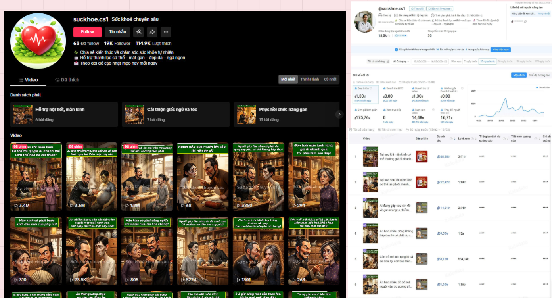
Task: Click the add-friend person icon beside Tin nhắn
Action: coord(138,32)
